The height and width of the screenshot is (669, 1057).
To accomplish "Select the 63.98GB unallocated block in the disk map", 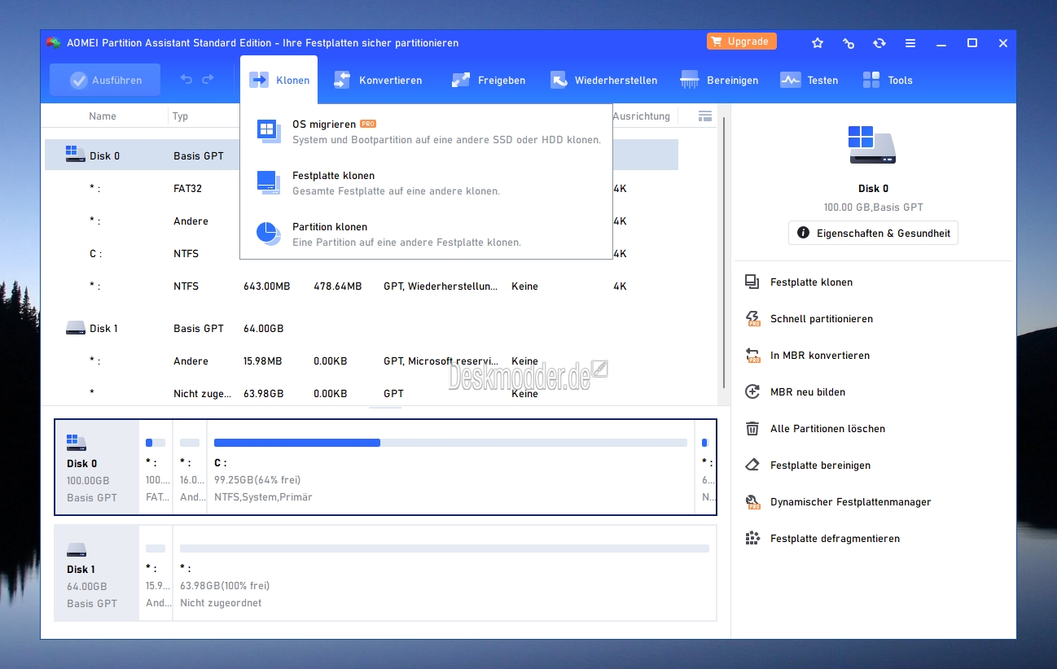I will click(x=445, y=573).
